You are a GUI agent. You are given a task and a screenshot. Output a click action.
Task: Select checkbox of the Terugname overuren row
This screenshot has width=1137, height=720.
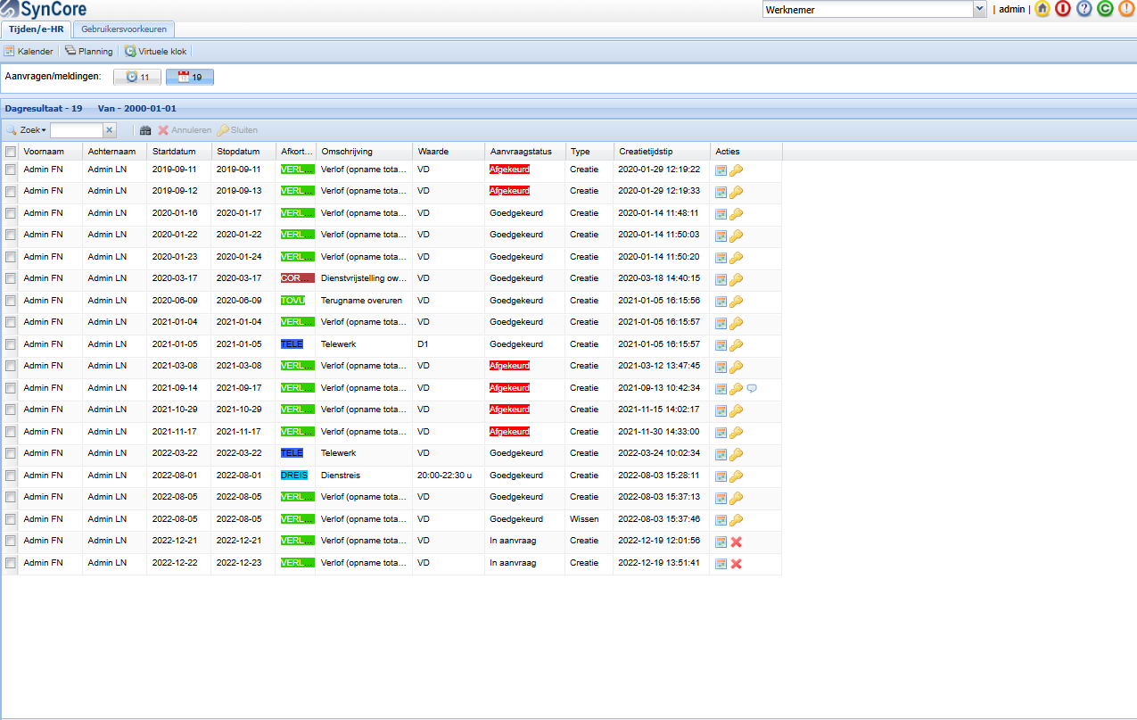point(11,301)
